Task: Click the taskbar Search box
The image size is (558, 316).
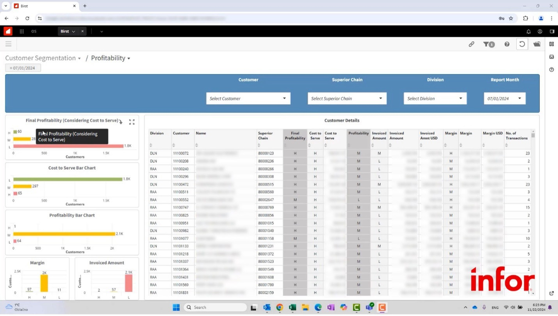Action: click(215, 308)
